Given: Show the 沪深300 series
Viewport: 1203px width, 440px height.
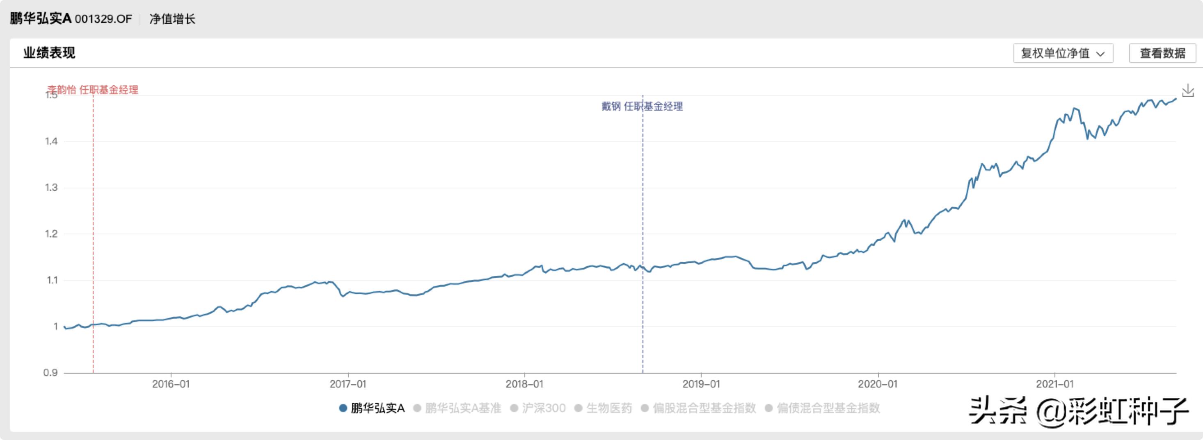Looking at the screenshot, I should [x=538, y=408].
